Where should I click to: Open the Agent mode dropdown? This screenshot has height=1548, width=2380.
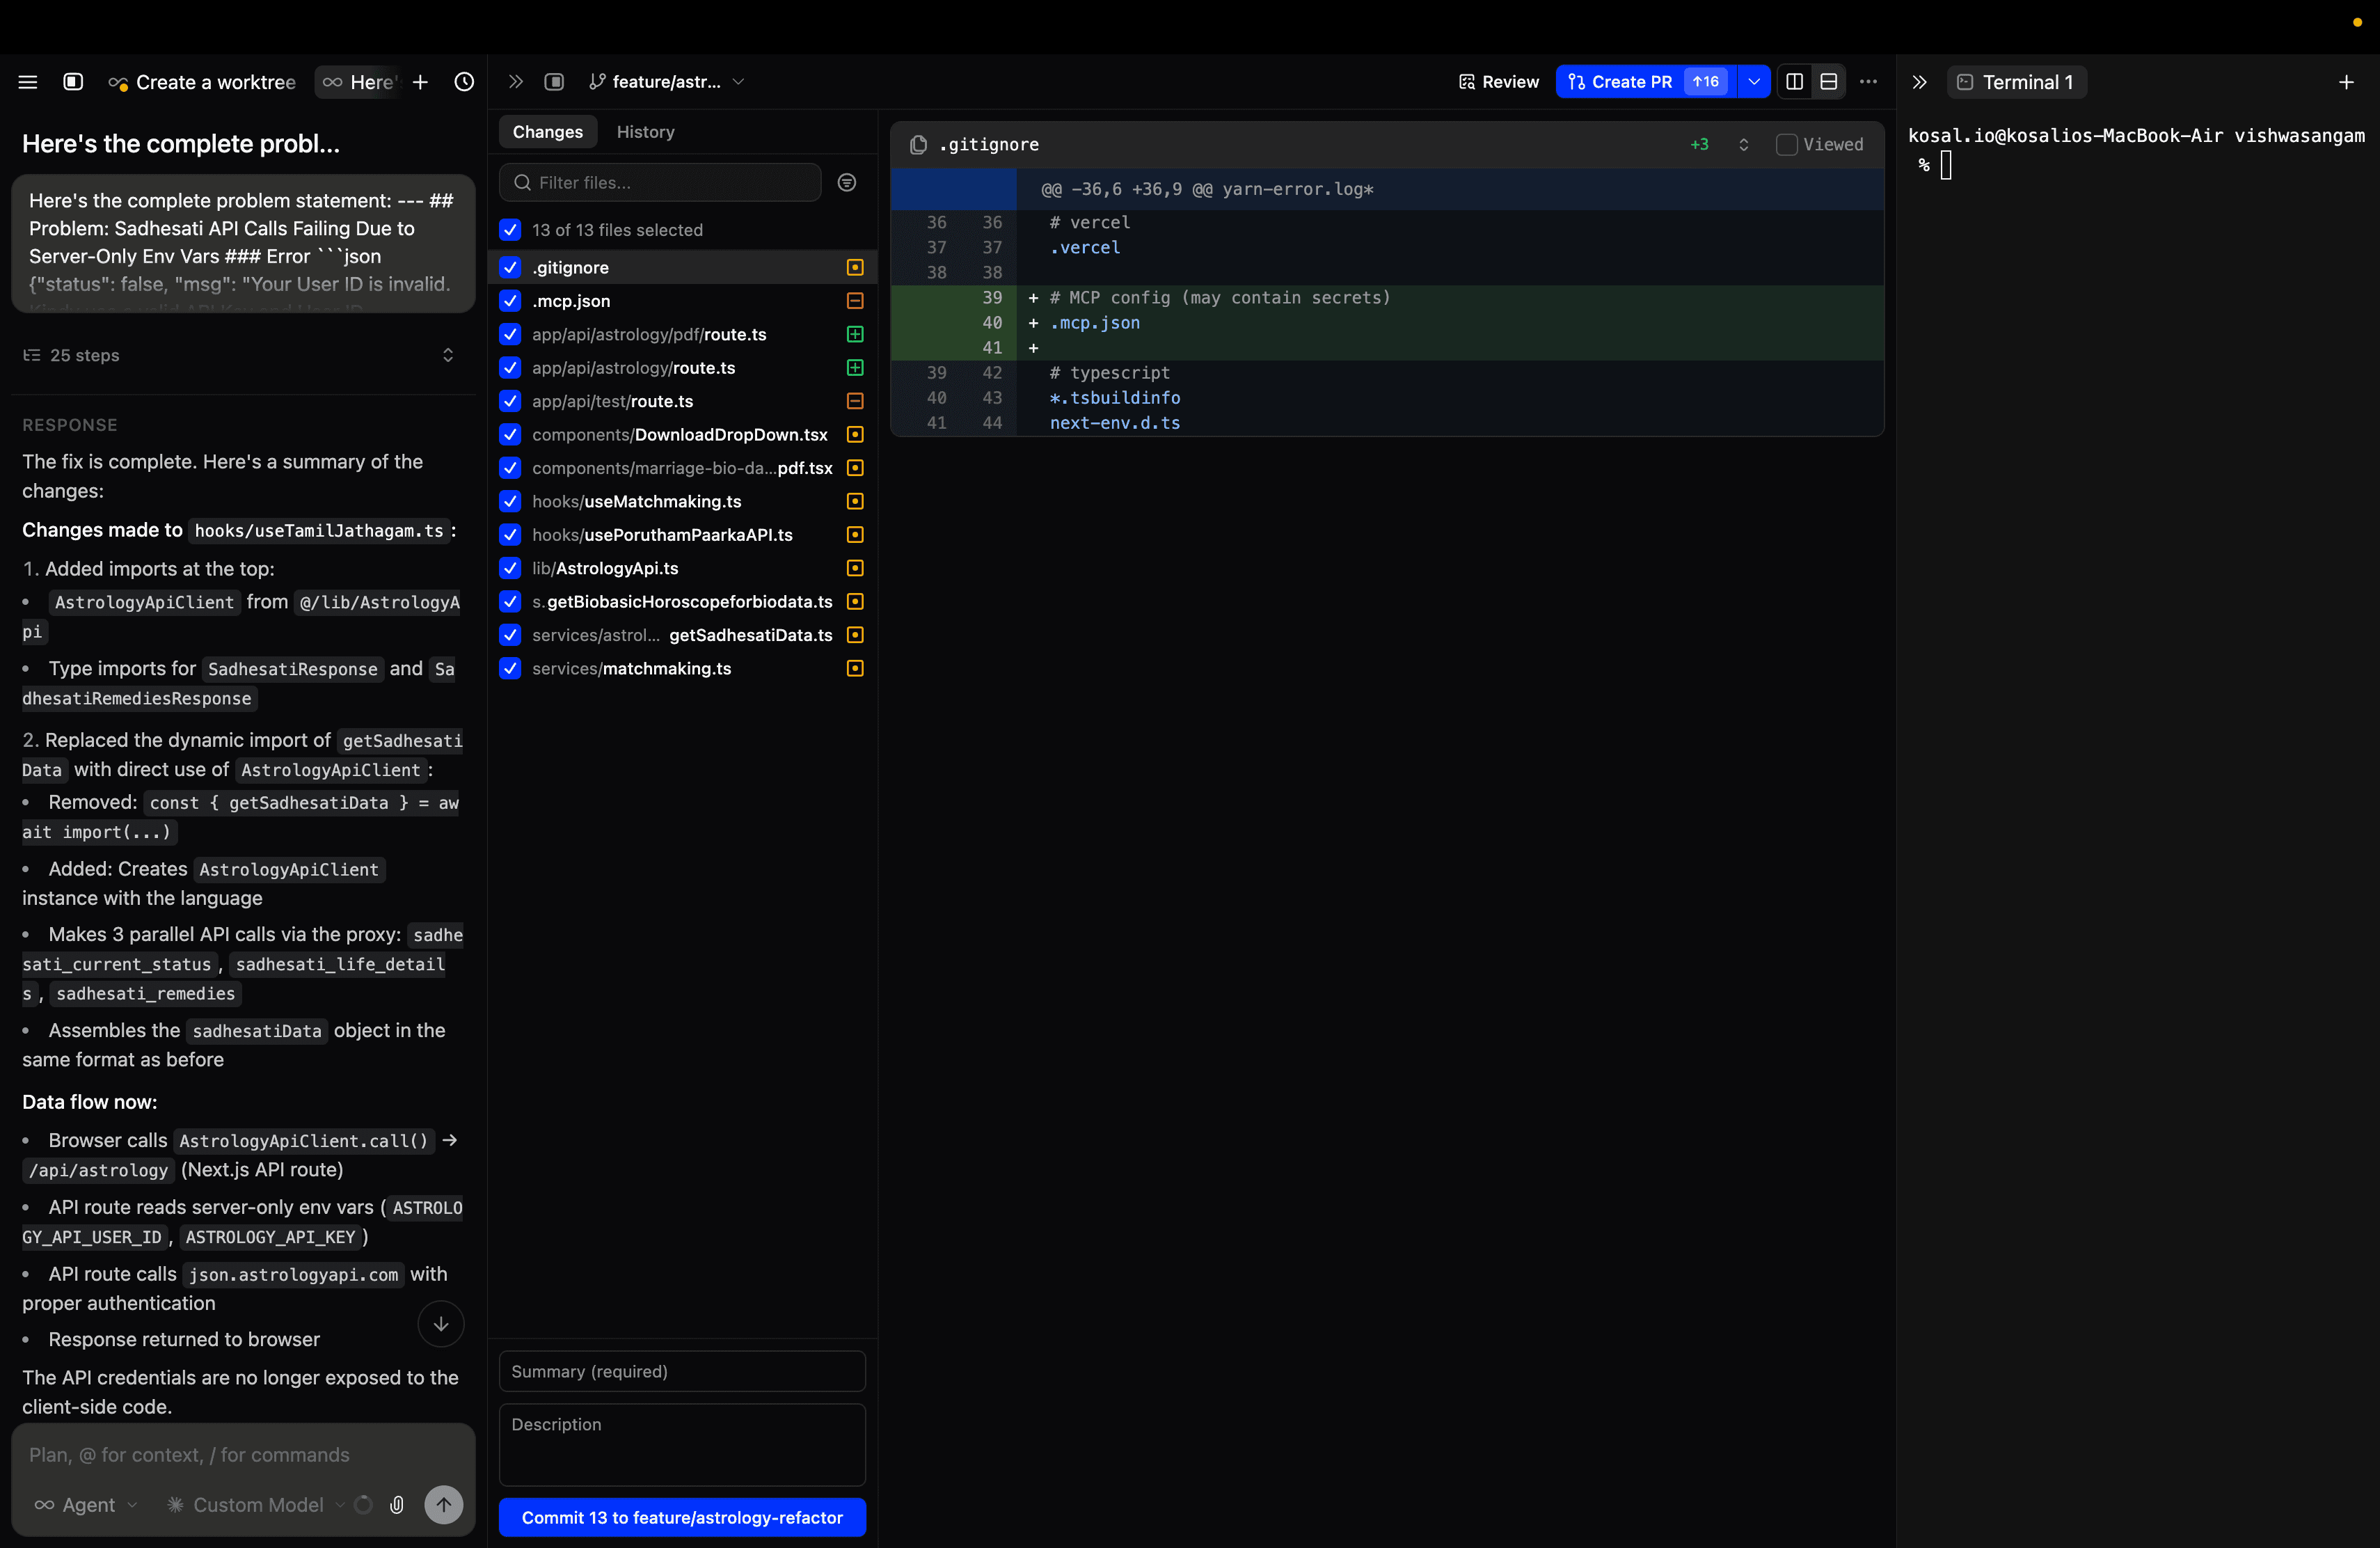[86, 1505]
